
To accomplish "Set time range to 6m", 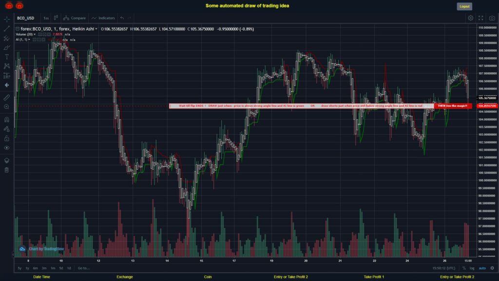I will click(x=35, y=268).
